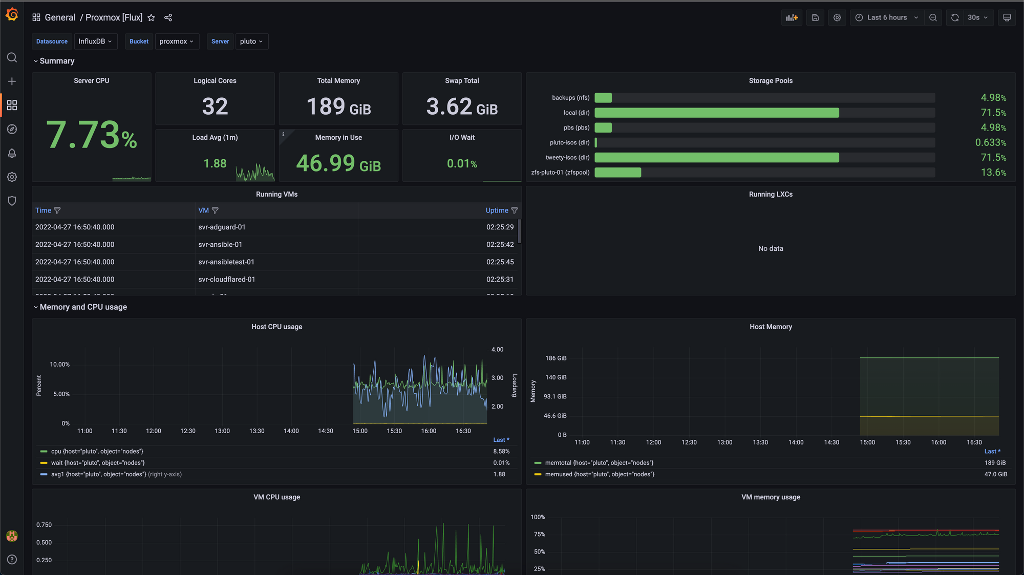This screenshot has height=575, width=1024.
Task: Filter the Uptime column with funnel icon
Action: [515, 210]
